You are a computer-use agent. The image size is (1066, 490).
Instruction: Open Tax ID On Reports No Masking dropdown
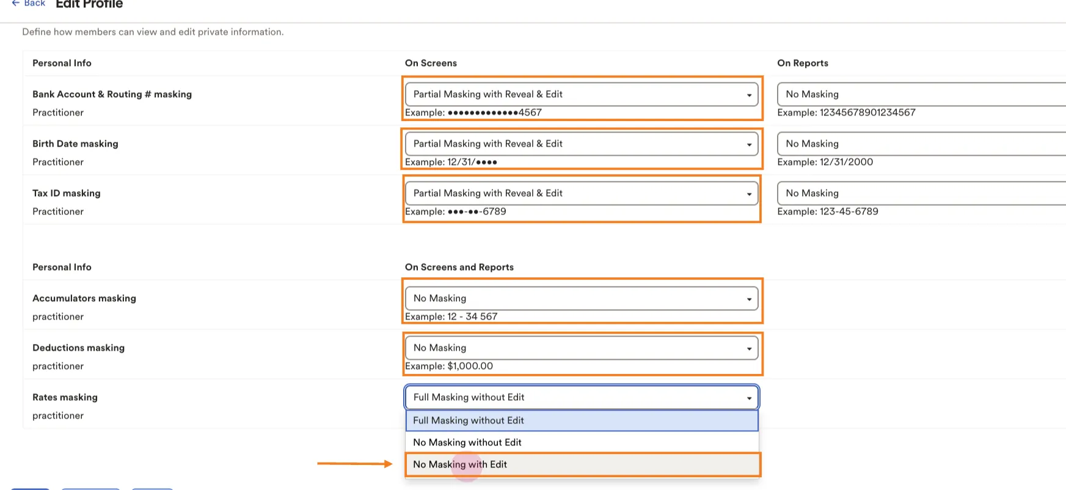921,193
